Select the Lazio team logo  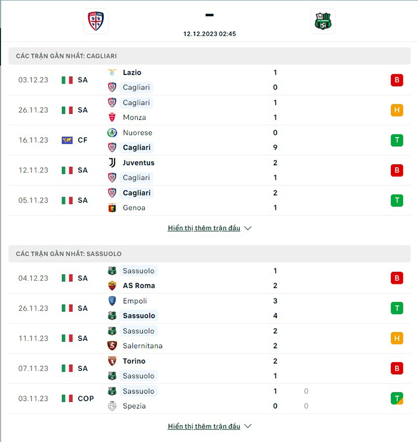(111, 73)
